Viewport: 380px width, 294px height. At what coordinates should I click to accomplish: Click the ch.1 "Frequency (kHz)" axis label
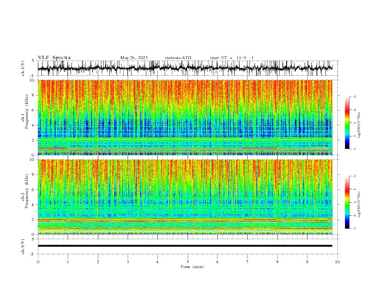coord(27,110)
